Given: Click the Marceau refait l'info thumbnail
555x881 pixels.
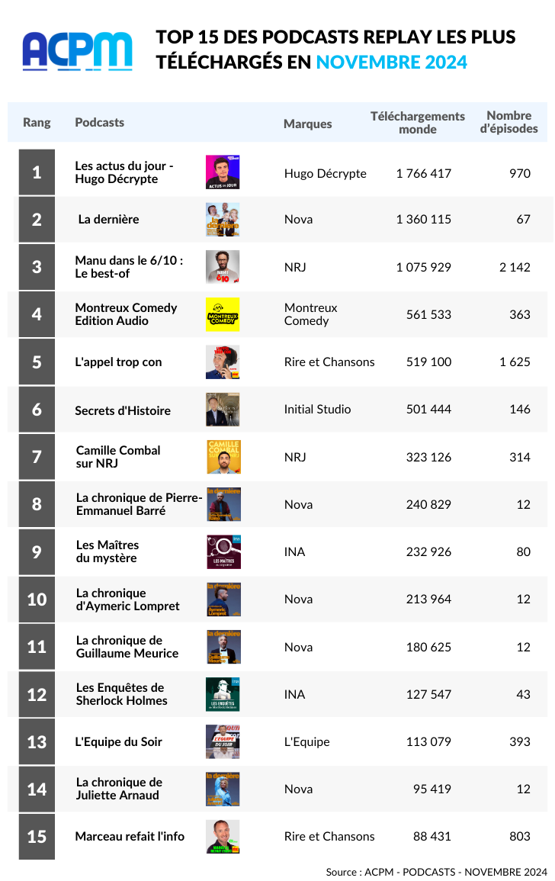Looking at the screenshot, I should (223, 837).
